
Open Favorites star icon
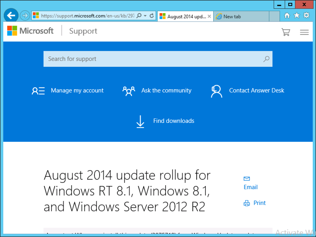click(297, 15)
